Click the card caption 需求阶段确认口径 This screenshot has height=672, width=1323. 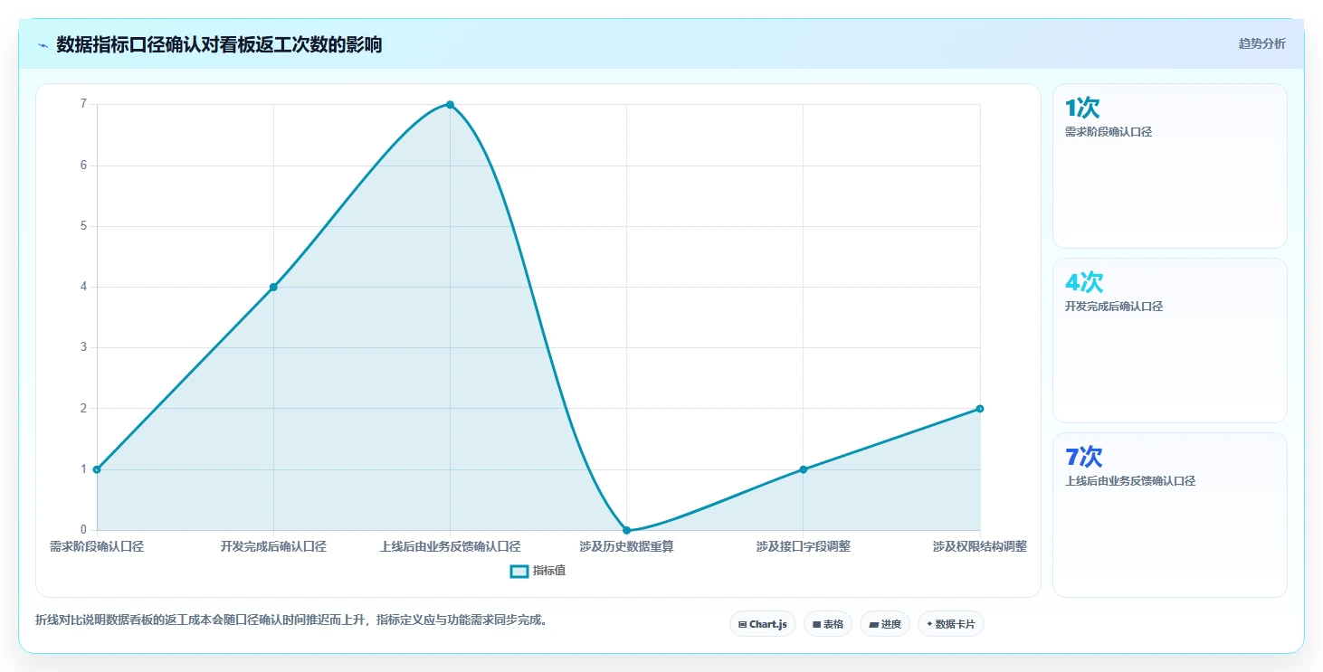tap(1109, 132)
